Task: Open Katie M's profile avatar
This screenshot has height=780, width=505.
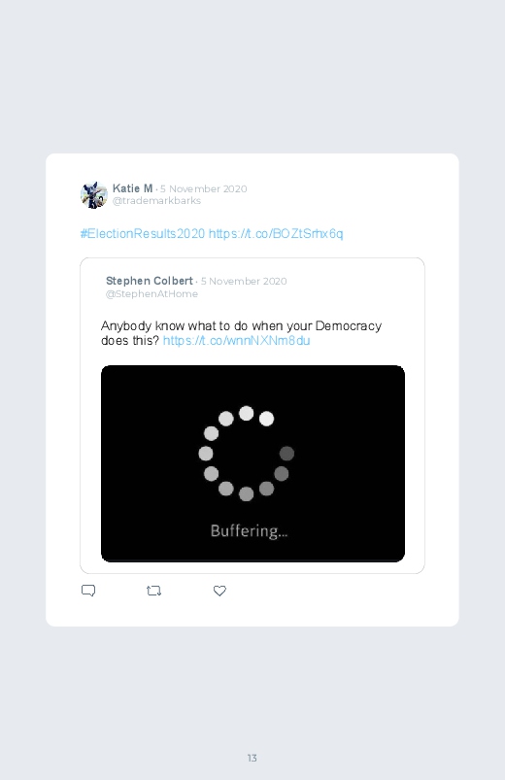Action: [94, 194]
